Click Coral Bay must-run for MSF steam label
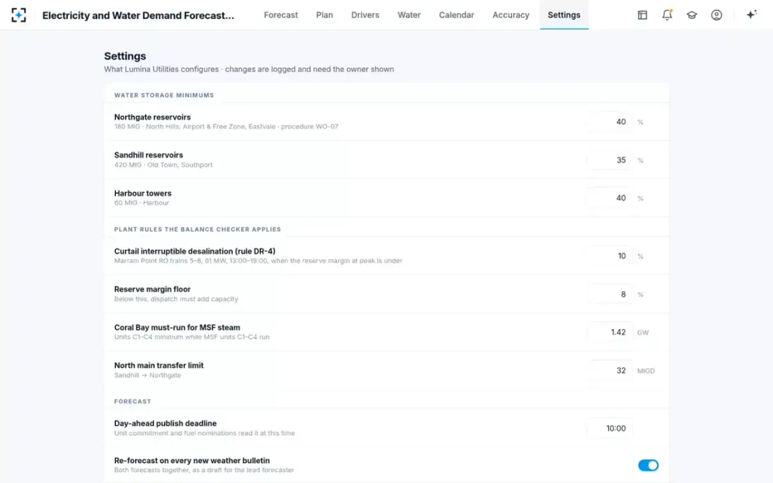The height and width of the screenshot is (483, 773). point(177,327)
